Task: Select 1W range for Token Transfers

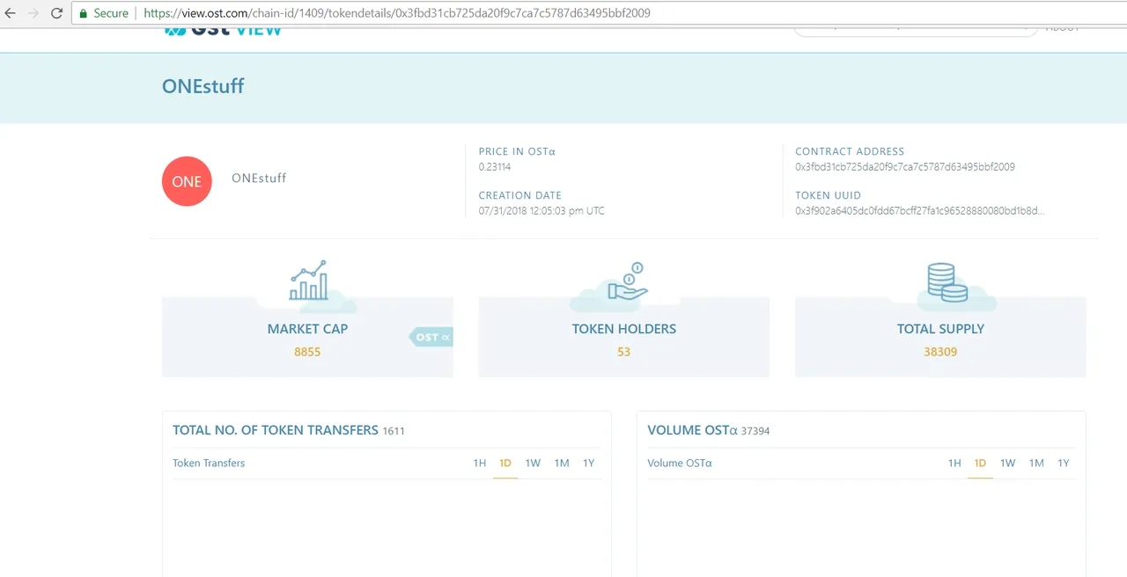Action: pos(533,463)
